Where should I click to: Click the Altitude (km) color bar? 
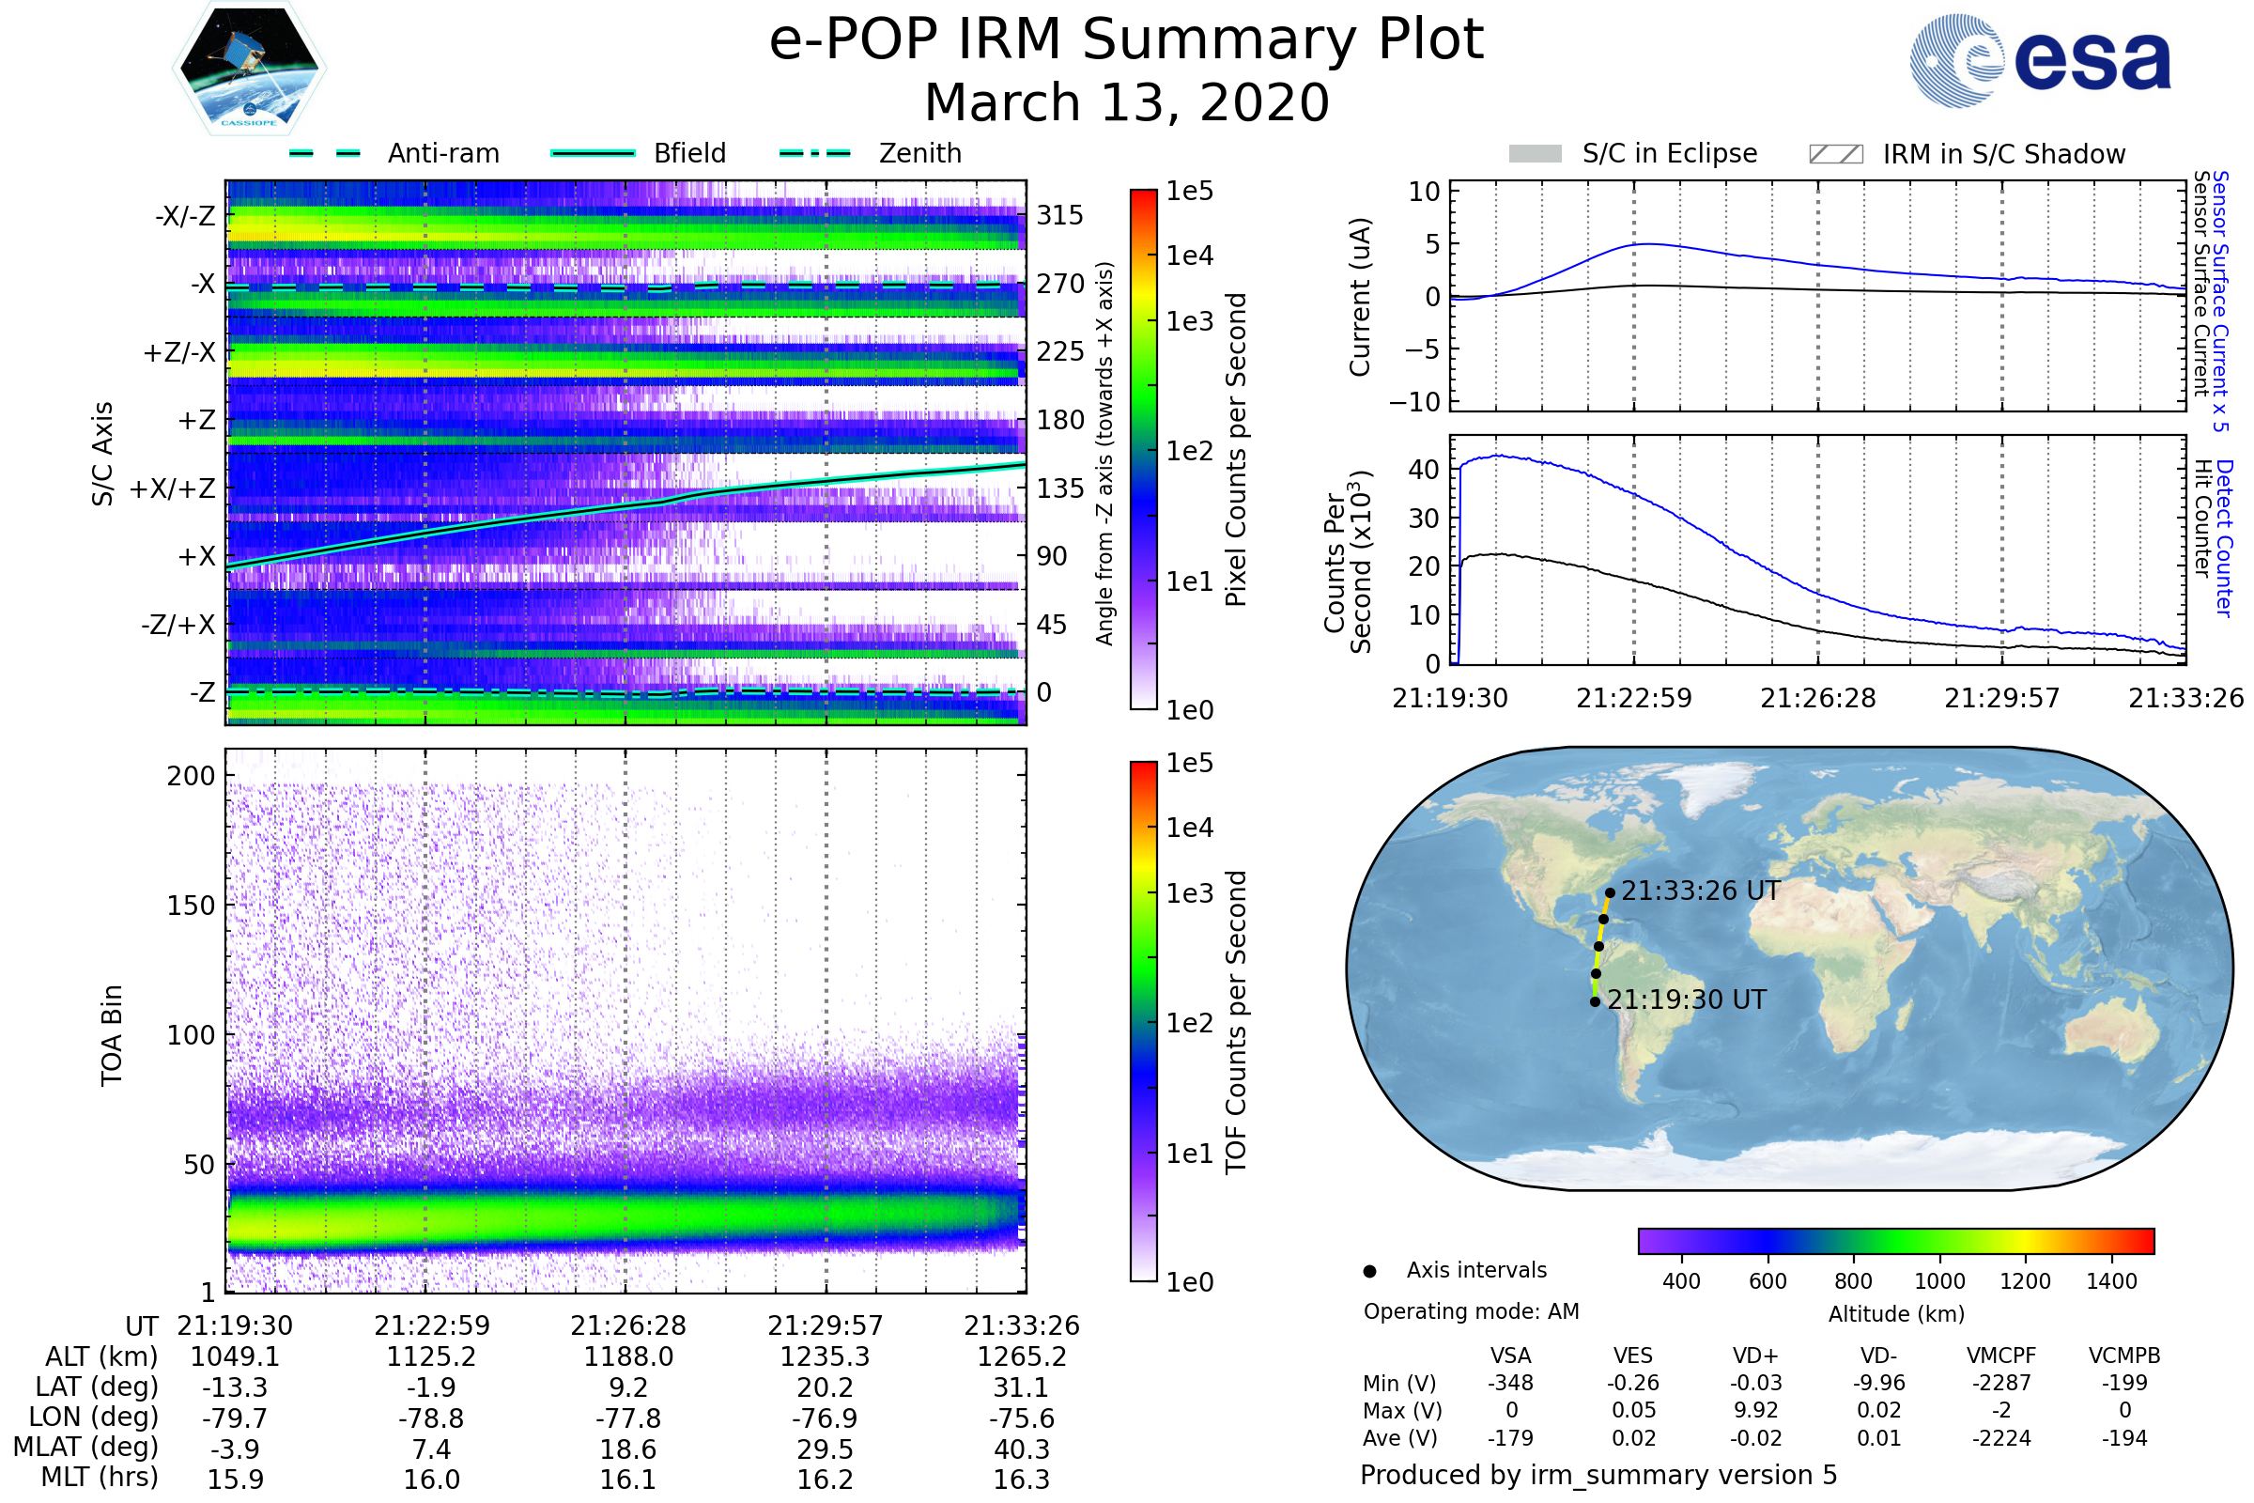[1895, 1240]
